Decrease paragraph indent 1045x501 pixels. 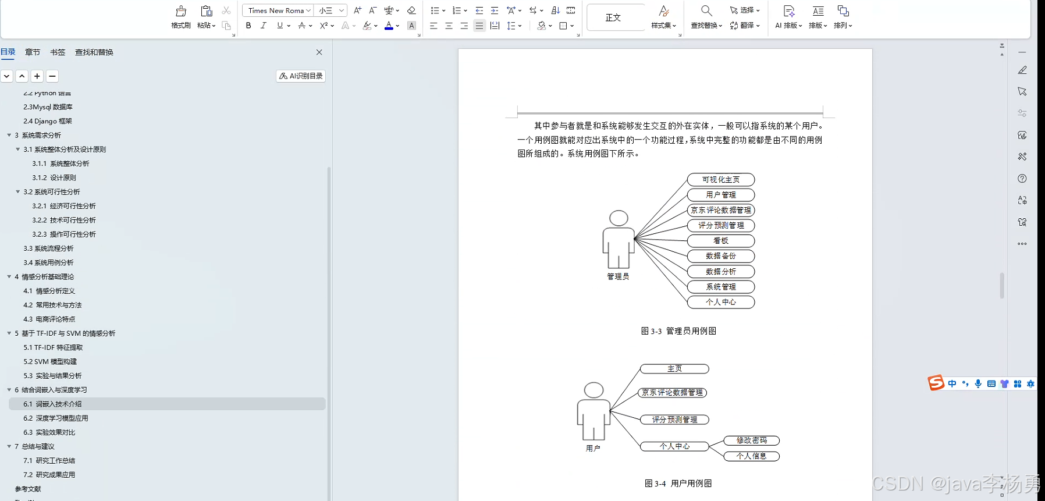[x=479, y=10]
